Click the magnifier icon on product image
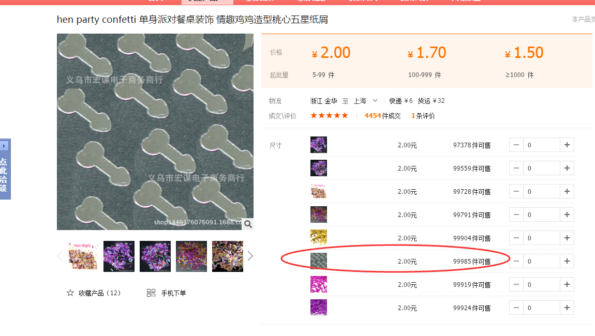Viewport: 595px width, 336px height. 248,224
